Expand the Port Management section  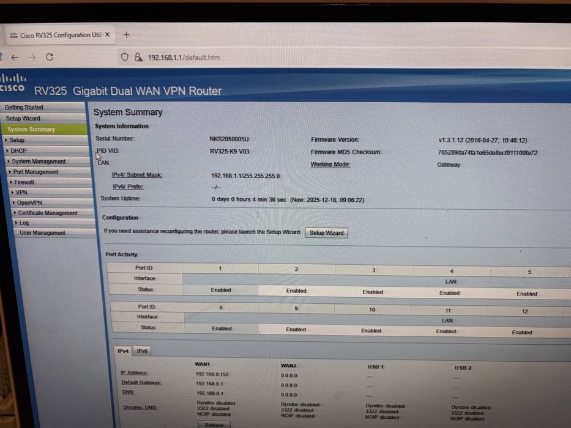[x=49, y=172]
